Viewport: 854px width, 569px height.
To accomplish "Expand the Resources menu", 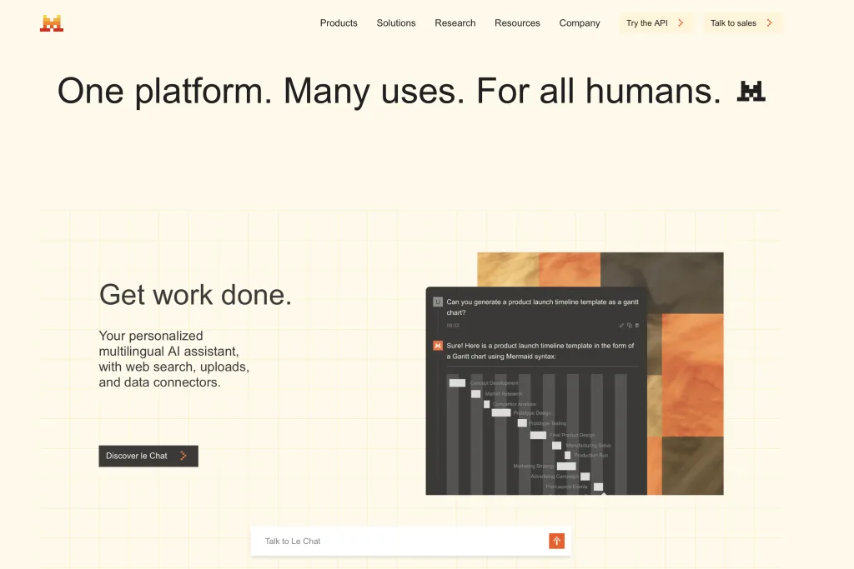I will pos(517,23).
